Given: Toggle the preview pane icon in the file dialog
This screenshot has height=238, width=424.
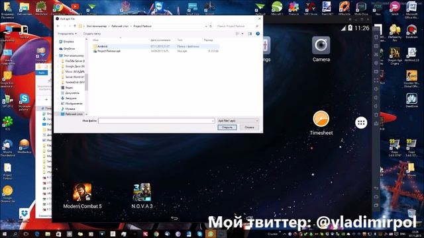Looking at the screenshot, I should point(250,34).
